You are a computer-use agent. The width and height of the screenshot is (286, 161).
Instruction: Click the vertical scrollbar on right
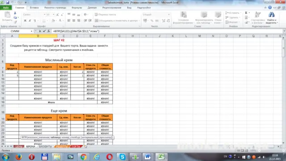coord(283,89)
